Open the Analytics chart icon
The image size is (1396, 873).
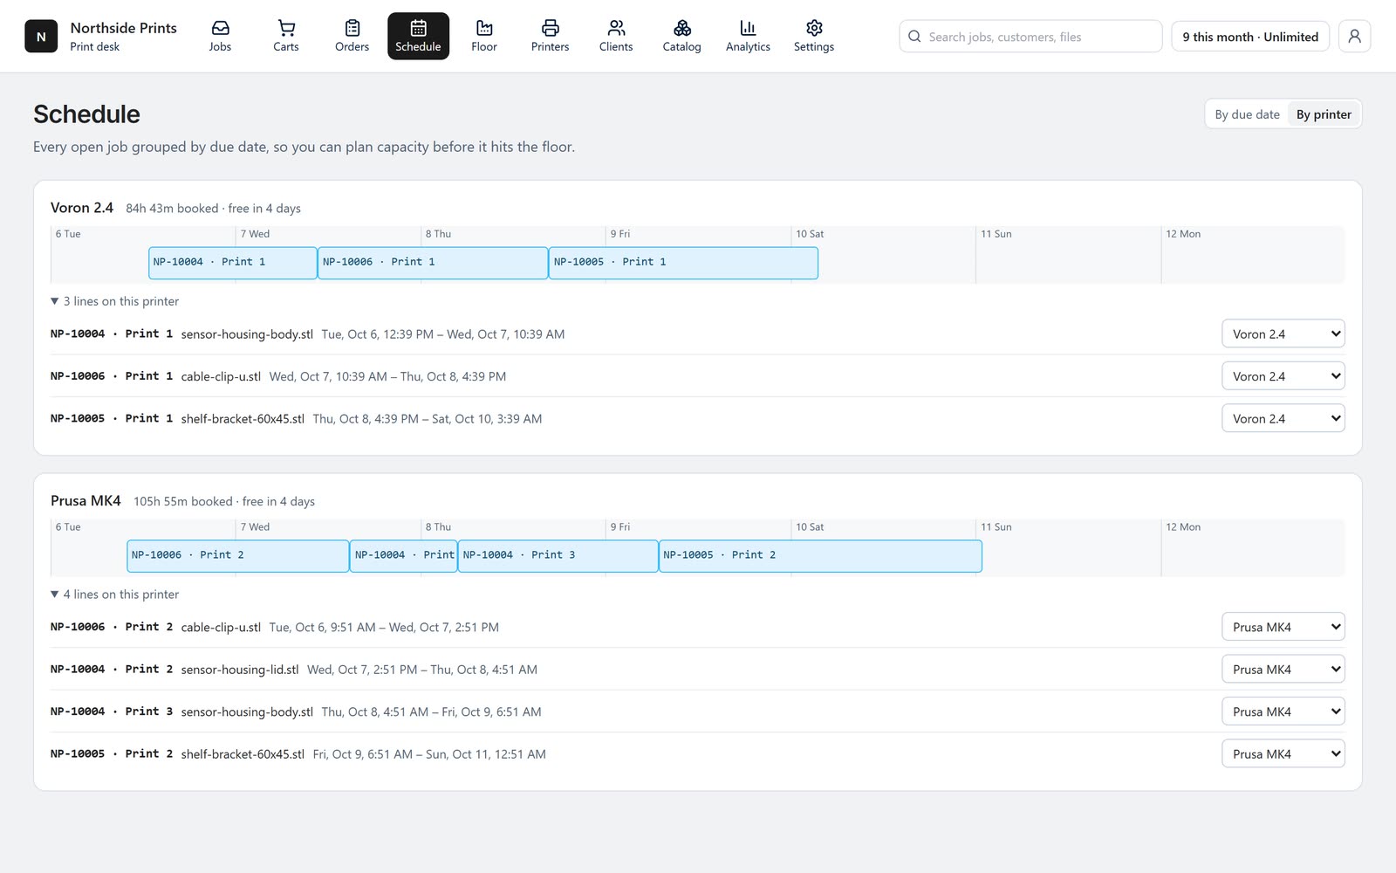click(x=748, y=28)
